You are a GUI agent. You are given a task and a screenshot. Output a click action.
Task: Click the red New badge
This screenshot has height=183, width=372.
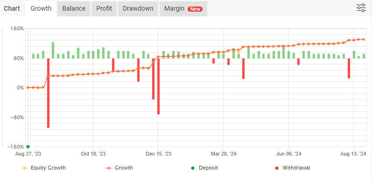(x=195, y=9)
